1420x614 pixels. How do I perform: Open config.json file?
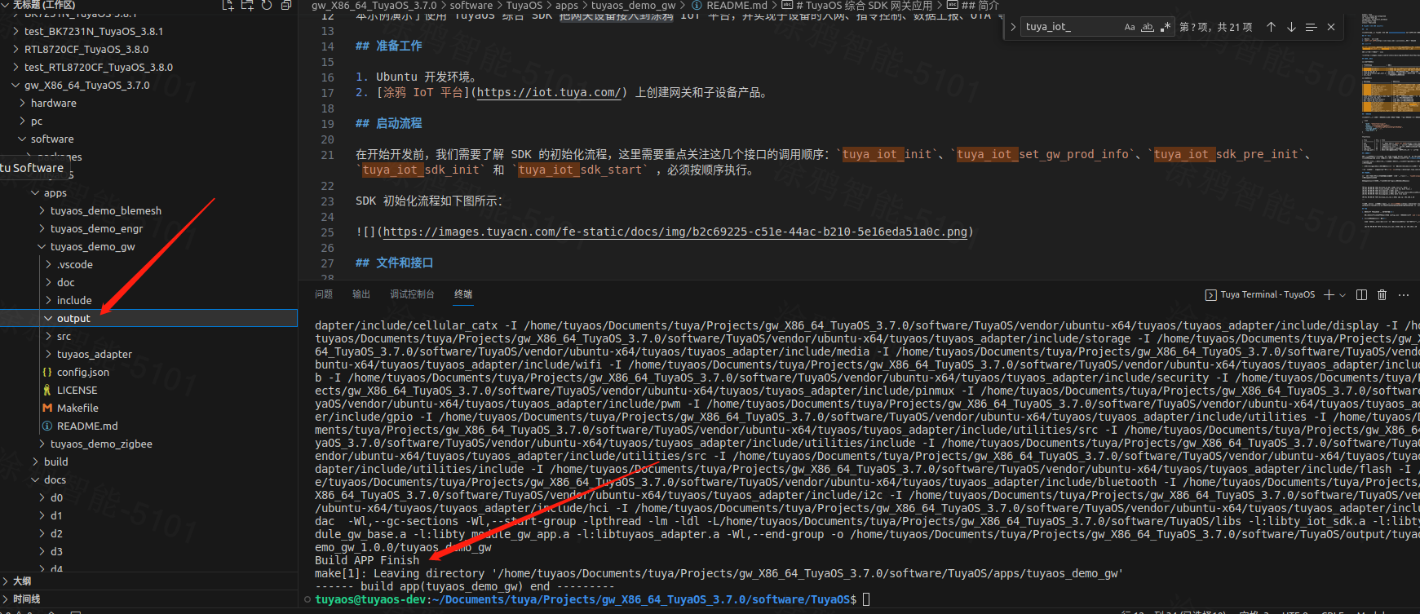click(148, 373)
